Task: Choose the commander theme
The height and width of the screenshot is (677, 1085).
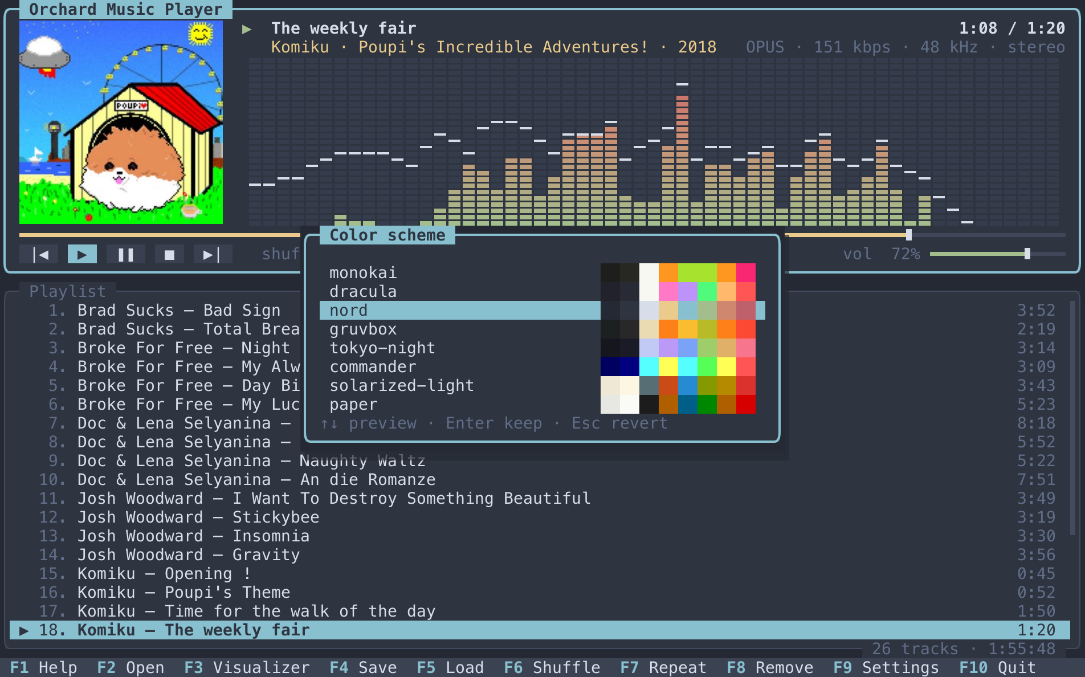Action: pyautogui.click(x=542, y=366)
